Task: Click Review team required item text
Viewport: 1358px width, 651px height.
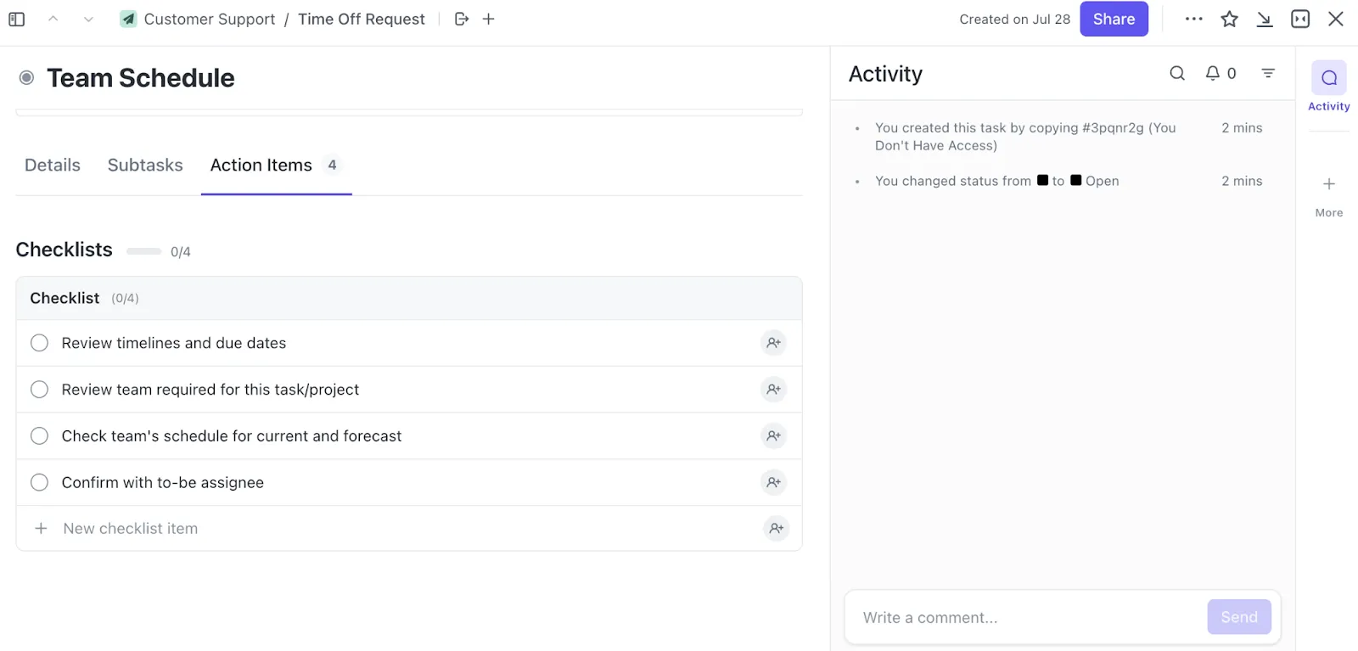Action: (210, 390)
